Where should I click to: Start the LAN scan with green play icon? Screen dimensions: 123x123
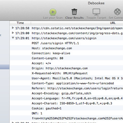click(53, 12)
